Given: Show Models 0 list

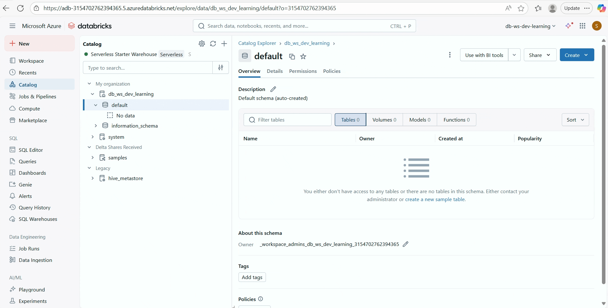Looking at the screenshot, I should 420,120.
